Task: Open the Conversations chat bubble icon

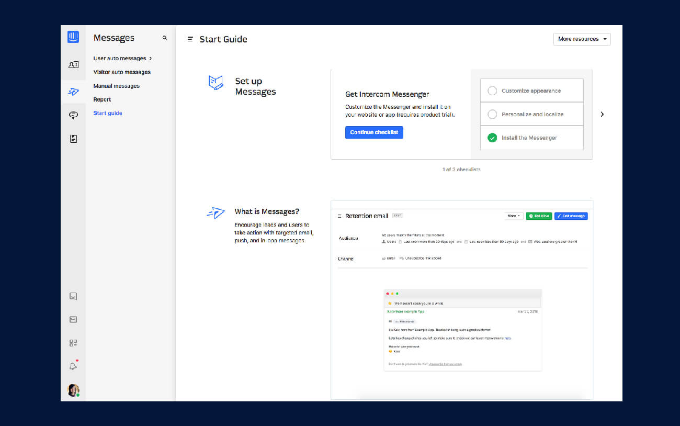Action: [73, 115]
